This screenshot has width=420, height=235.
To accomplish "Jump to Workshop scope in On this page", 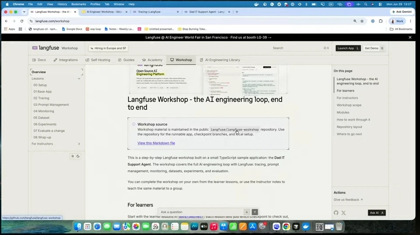I will (x=349, y=105).
